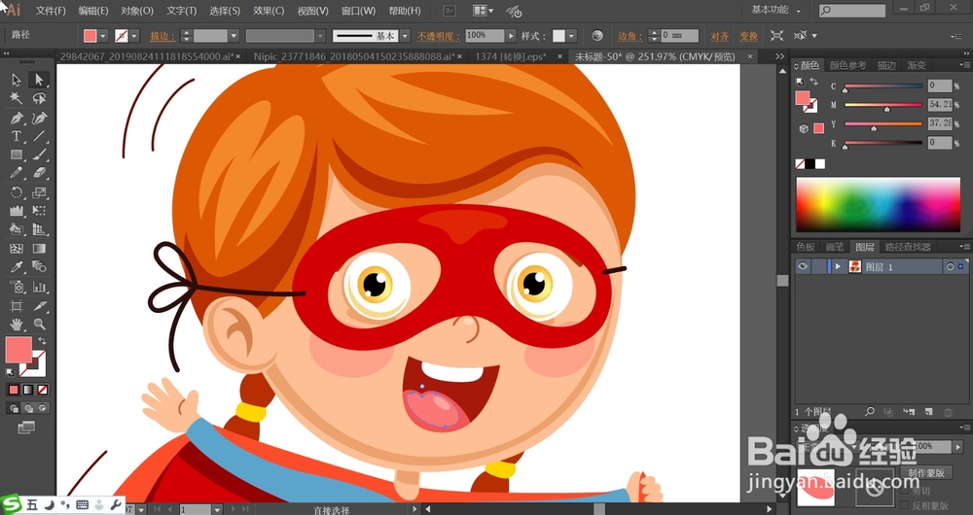Image resolution: width=973 pixels, height=515 pixels.
Task: Select the Rectangle tool
Action: coord(17,154)
